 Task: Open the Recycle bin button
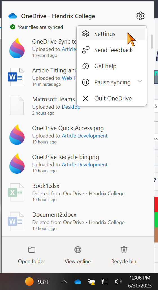[x=124, y=255]
